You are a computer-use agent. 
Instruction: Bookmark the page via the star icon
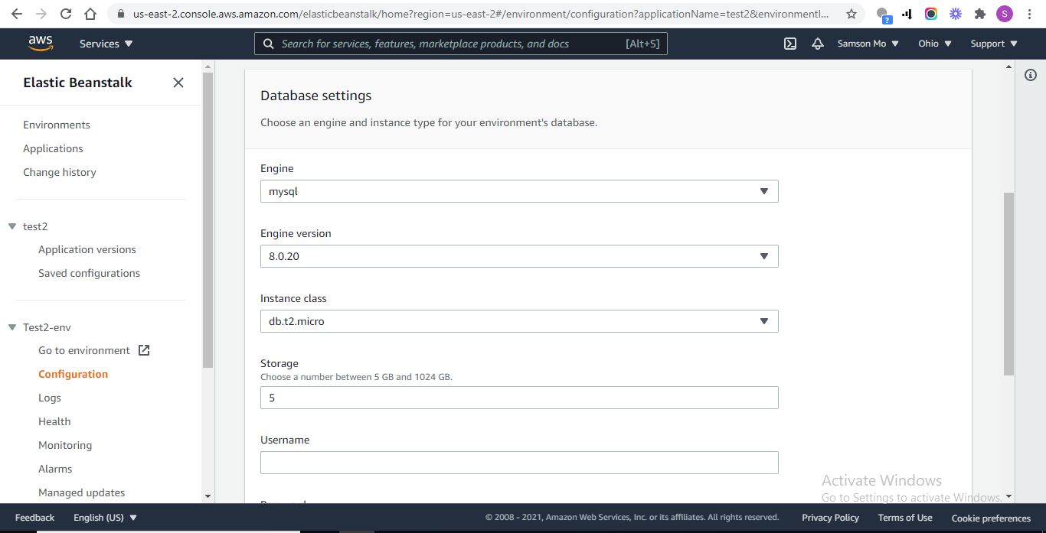[x=851, y=14]
